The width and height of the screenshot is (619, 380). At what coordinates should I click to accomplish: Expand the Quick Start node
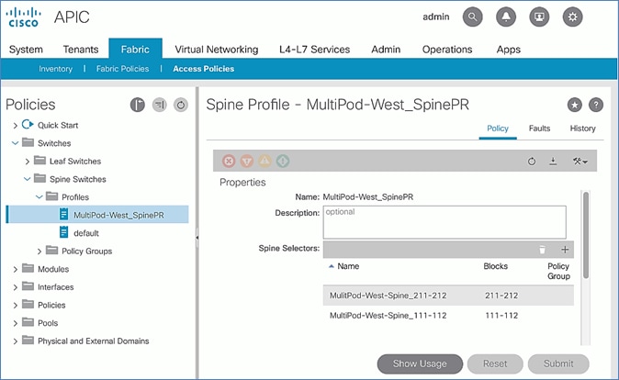coord(15,126)
